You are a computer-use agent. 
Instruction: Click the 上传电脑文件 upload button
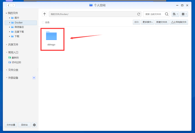(x=179, y=22)
